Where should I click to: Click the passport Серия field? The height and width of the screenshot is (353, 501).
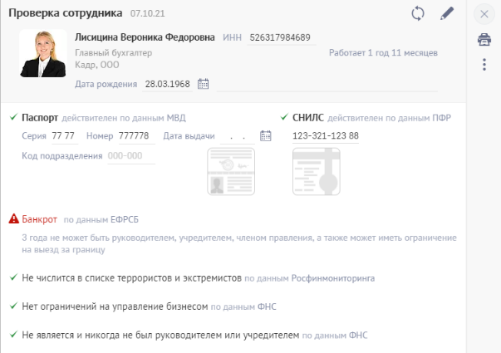(x=65, y=136)
